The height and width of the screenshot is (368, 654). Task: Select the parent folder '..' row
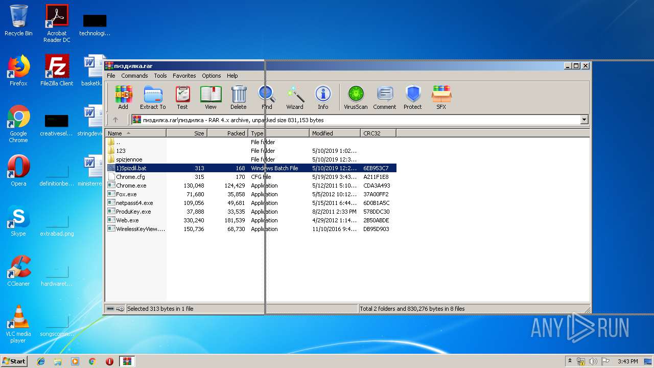[251, 142]
